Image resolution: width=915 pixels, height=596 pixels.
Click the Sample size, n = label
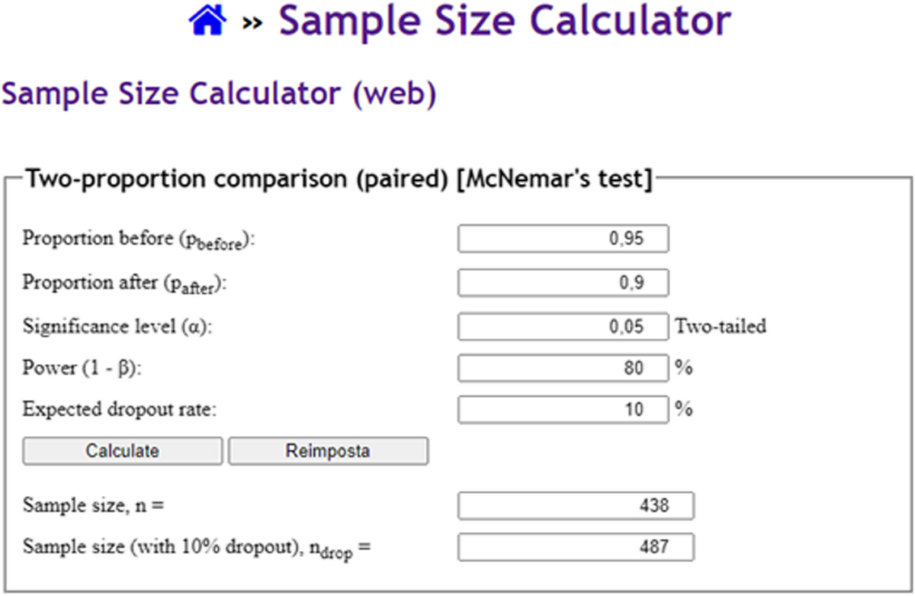(x=93, y=505)
